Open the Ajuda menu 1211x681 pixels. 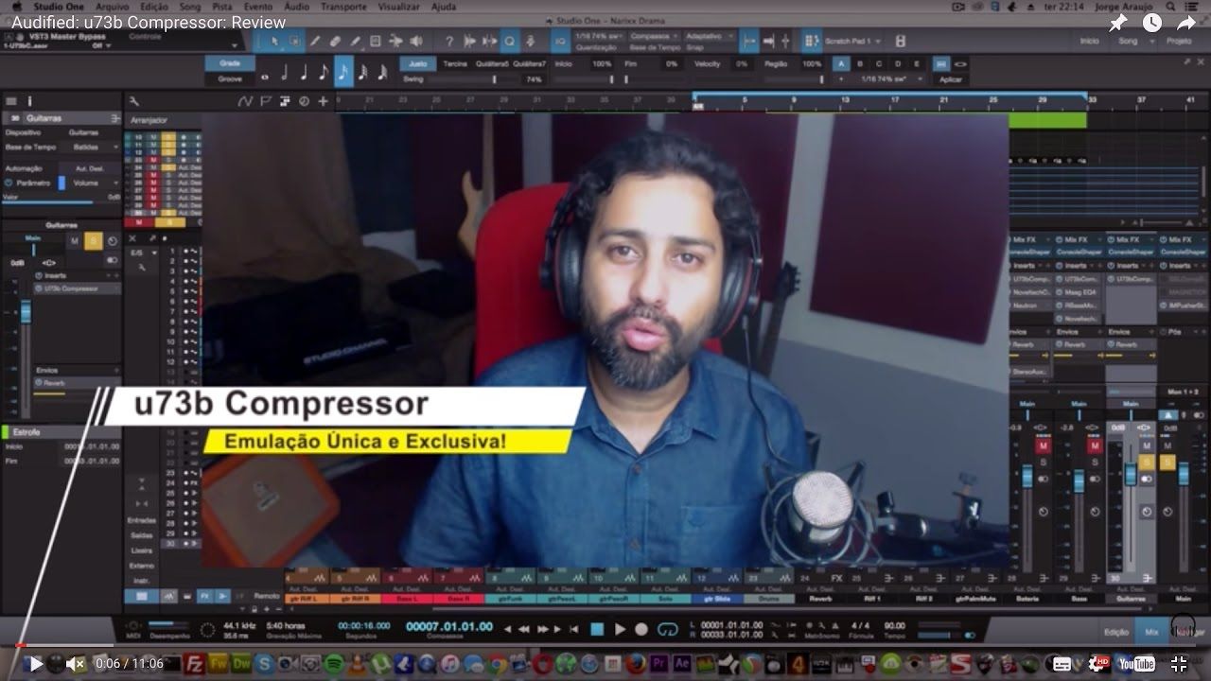pos(443,7)
